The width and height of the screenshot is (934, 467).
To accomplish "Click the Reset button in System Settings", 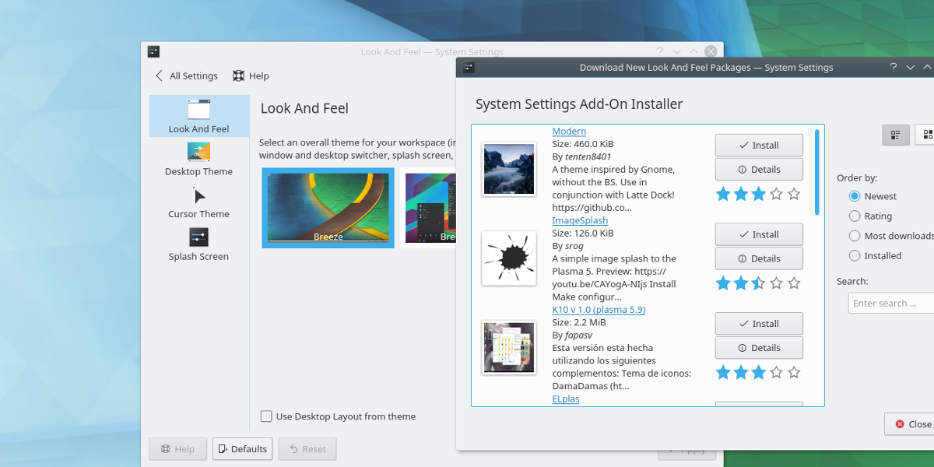I will pos(307,449).
